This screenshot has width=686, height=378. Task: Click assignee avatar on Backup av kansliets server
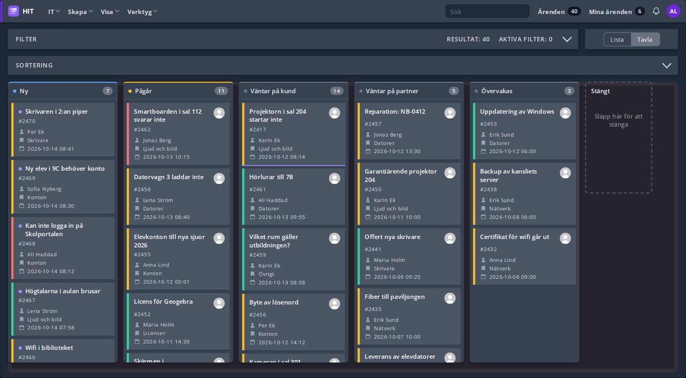point(565,172)
